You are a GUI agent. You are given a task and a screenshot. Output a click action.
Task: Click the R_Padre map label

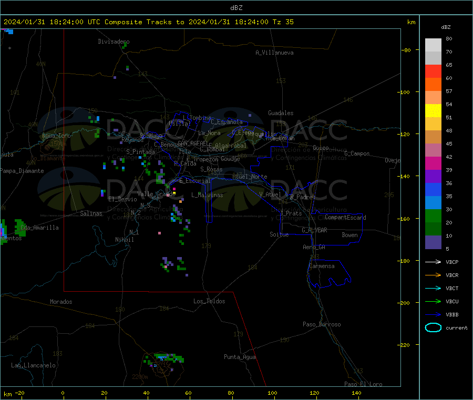coord(301,197)
